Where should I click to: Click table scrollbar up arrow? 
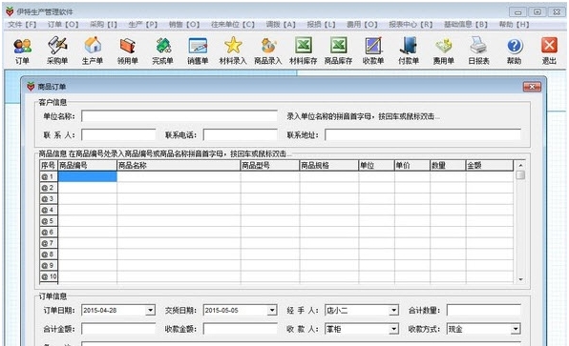pyautogui.click(x=520, y=165)
